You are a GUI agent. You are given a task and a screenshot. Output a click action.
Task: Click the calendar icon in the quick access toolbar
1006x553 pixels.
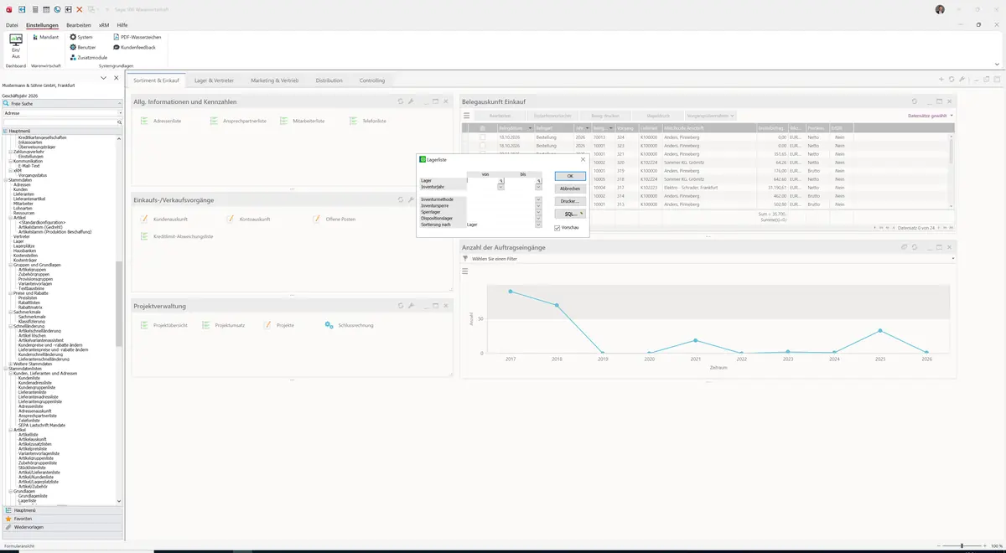45,9
